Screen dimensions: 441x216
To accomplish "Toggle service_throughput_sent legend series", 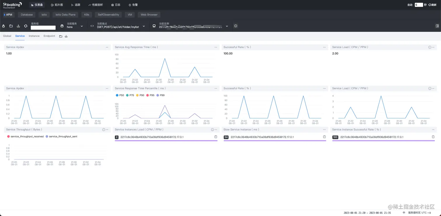I will [61, 136].
